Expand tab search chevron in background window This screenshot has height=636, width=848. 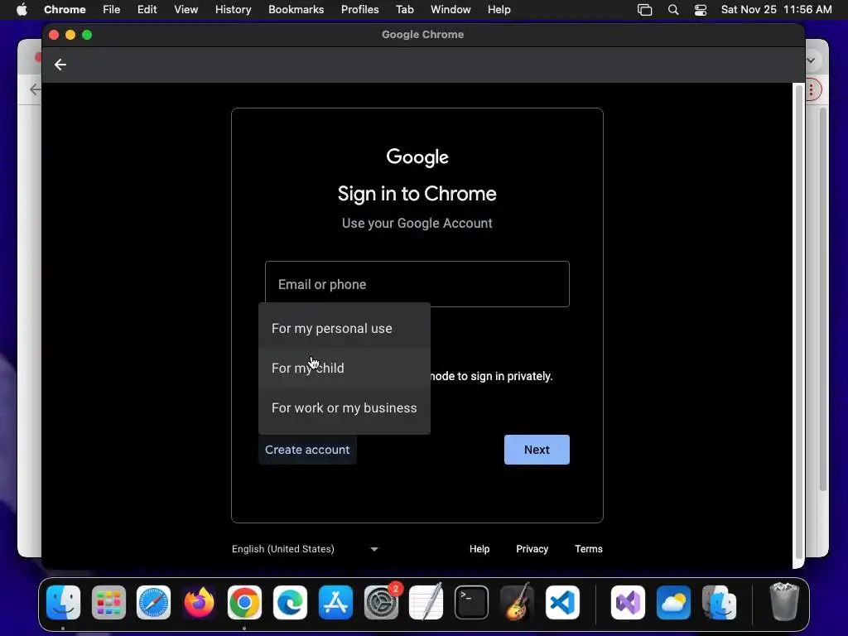click(x=812, y=60)
